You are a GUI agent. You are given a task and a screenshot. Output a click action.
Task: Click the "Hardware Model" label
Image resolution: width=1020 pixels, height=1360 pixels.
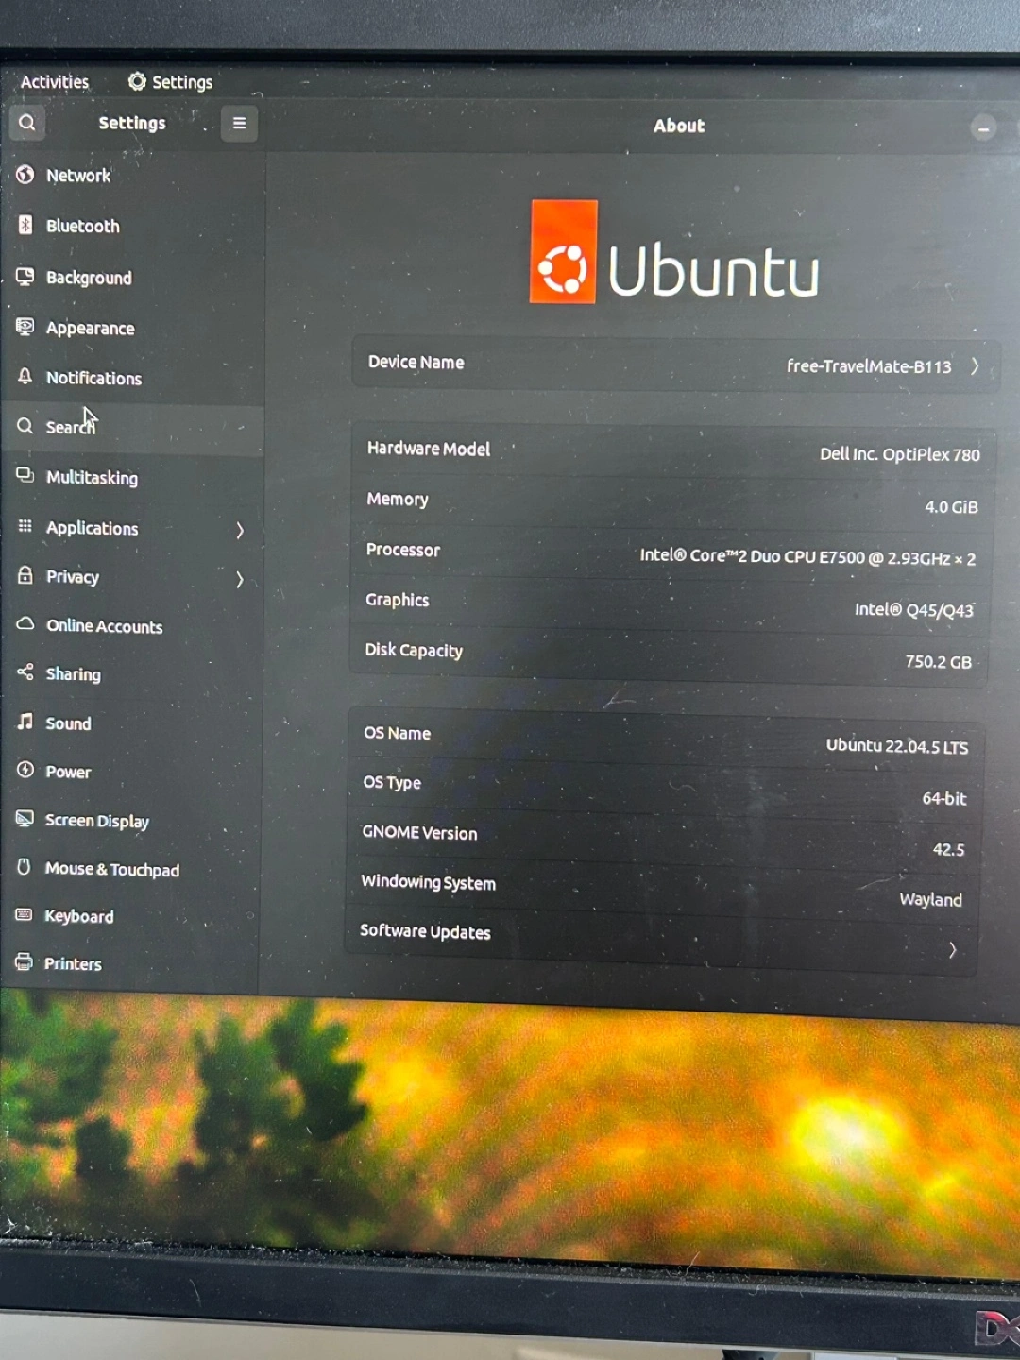click(429, 449)
